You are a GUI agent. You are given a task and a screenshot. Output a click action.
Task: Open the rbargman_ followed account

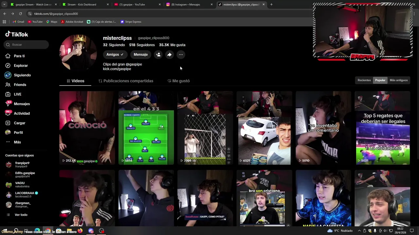click(x=23, y=205)
